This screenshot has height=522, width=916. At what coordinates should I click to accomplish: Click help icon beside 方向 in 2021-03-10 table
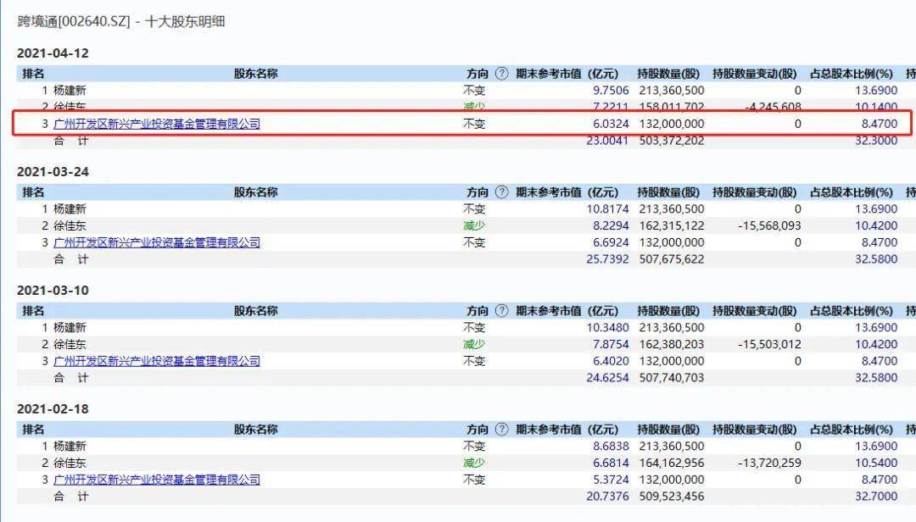(x=501, y=311)
